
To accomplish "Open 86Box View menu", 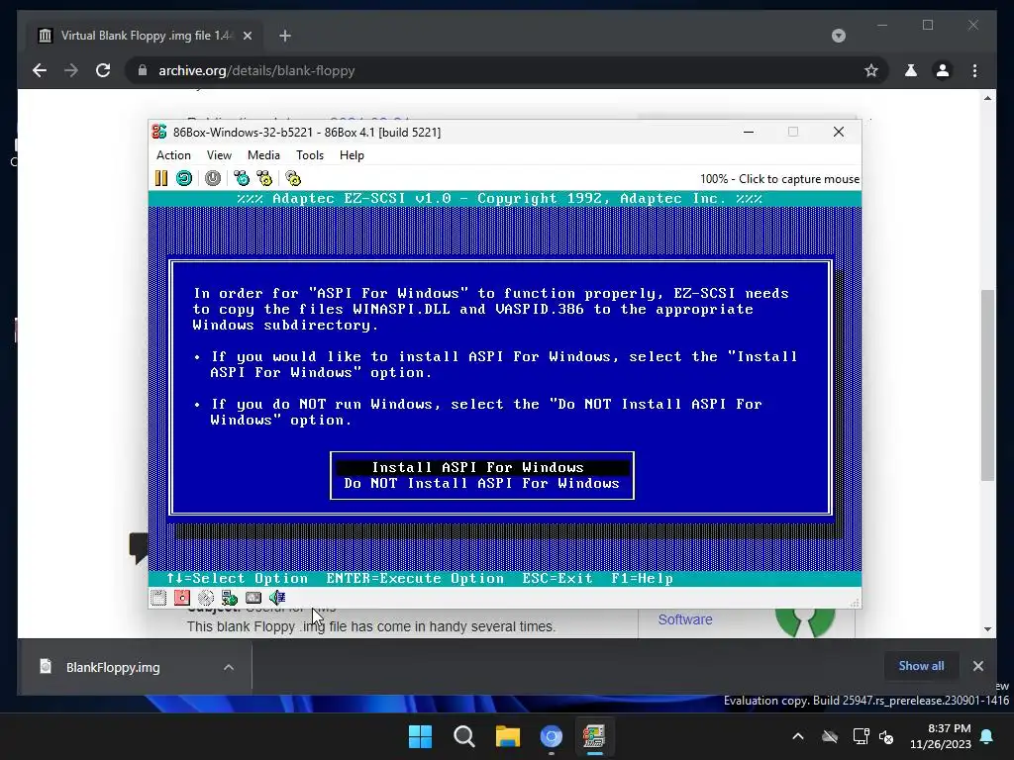I will coord(219,155).
